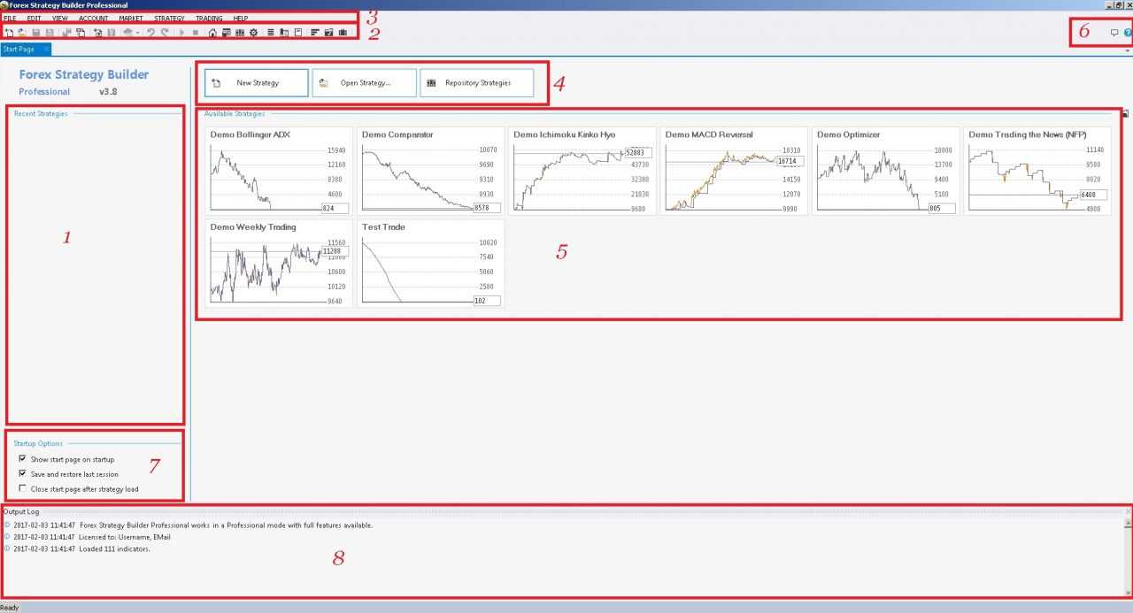Screen dimensions: 1133x613
Task: Click the Output Log scrollbar down arrow
Action: click(x=1128, y=592)
